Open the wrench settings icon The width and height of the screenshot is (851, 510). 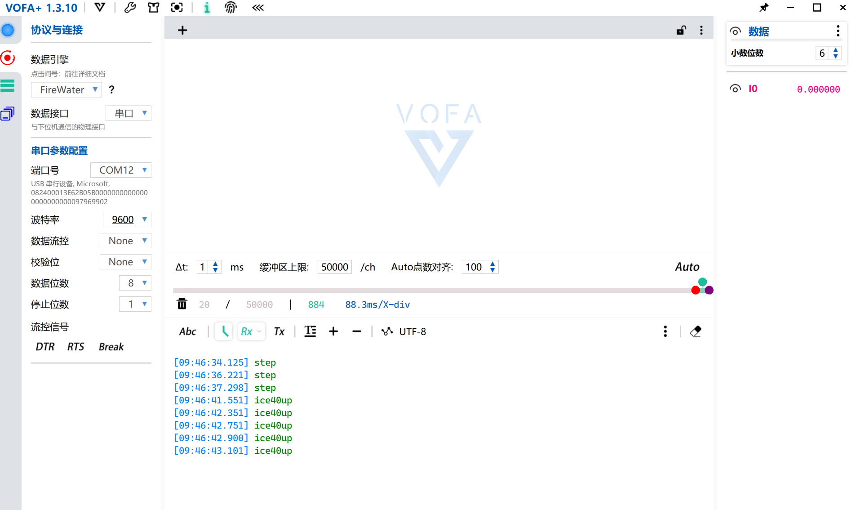click(x=130, y=8)
